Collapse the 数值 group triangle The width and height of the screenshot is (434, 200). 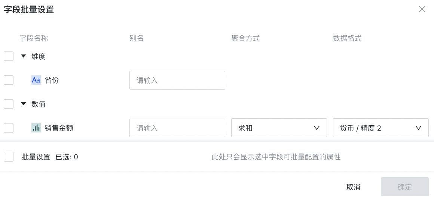[24, 104]
